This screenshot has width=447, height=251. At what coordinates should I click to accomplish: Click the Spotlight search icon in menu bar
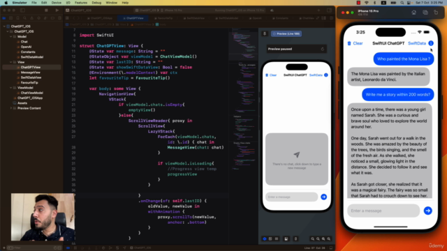coord(402,3)
